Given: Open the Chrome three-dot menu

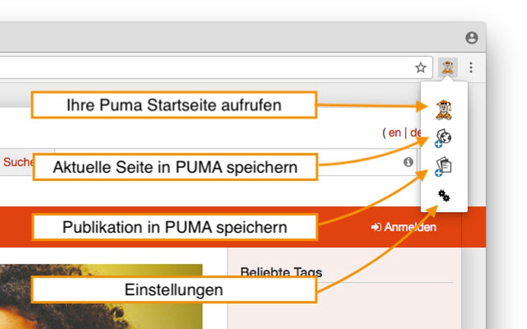Looking at the screenshot, I should [x=471, y=68].
